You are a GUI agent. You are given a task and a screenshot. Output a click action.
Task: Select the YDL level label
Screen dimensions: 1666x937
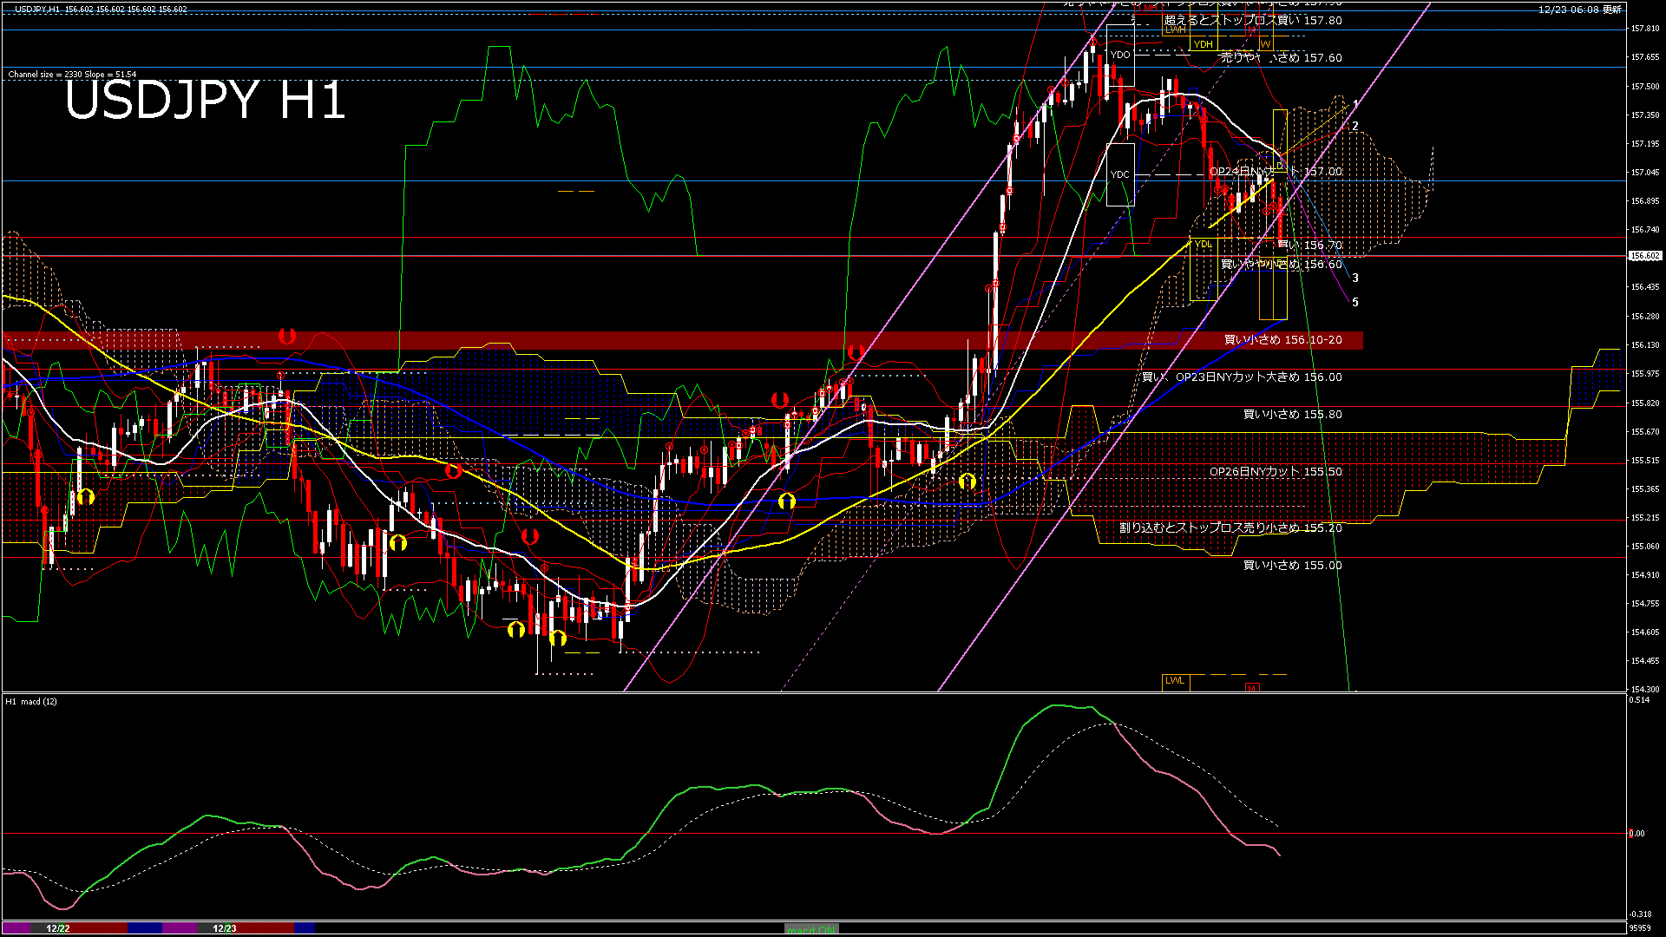tap(1203, 245)
